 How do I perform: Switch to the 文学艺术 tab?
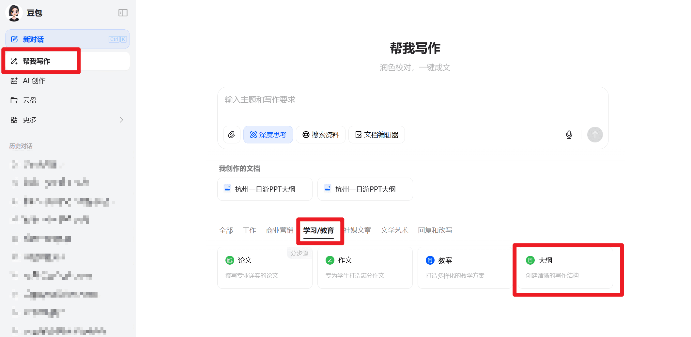coord(394,230)
